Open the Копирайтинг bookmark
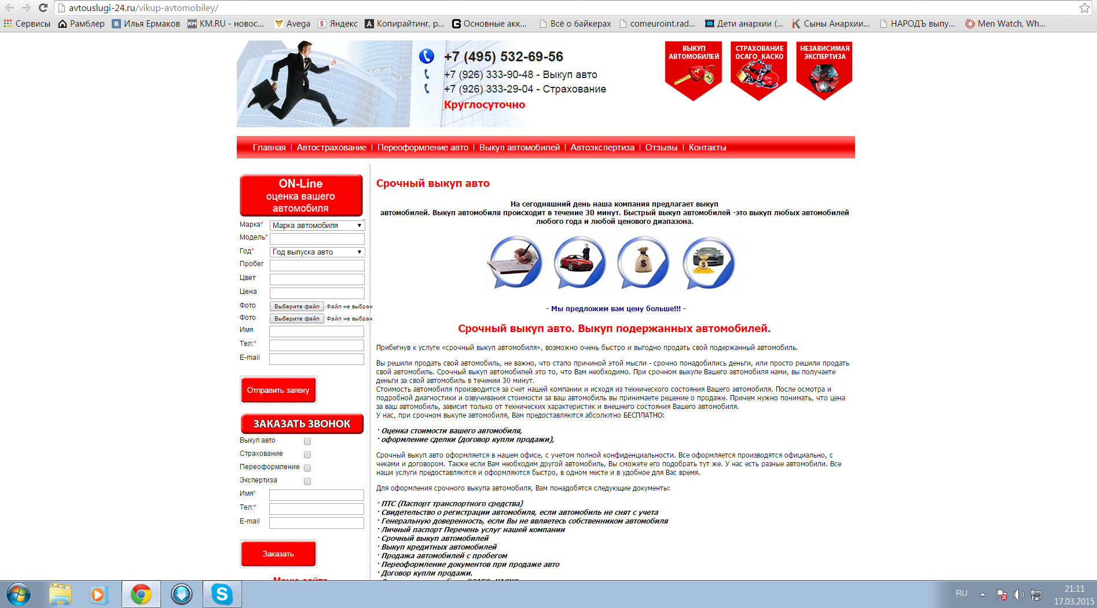Image resolution: width=1097 pixels, height=608 pixels. 405,24
